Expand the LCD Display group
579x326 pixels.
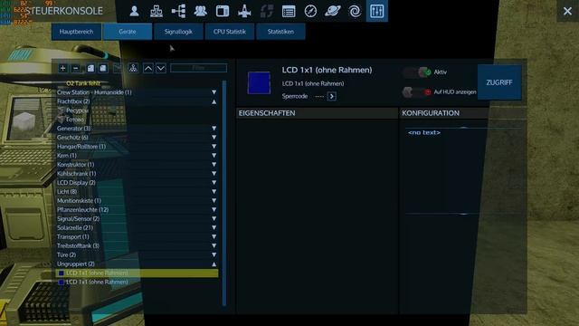(214, 183)
